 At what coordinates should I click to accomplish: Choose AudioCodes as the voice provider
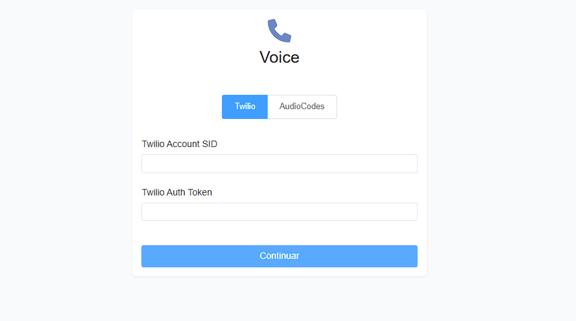click(x=302, y=107)
